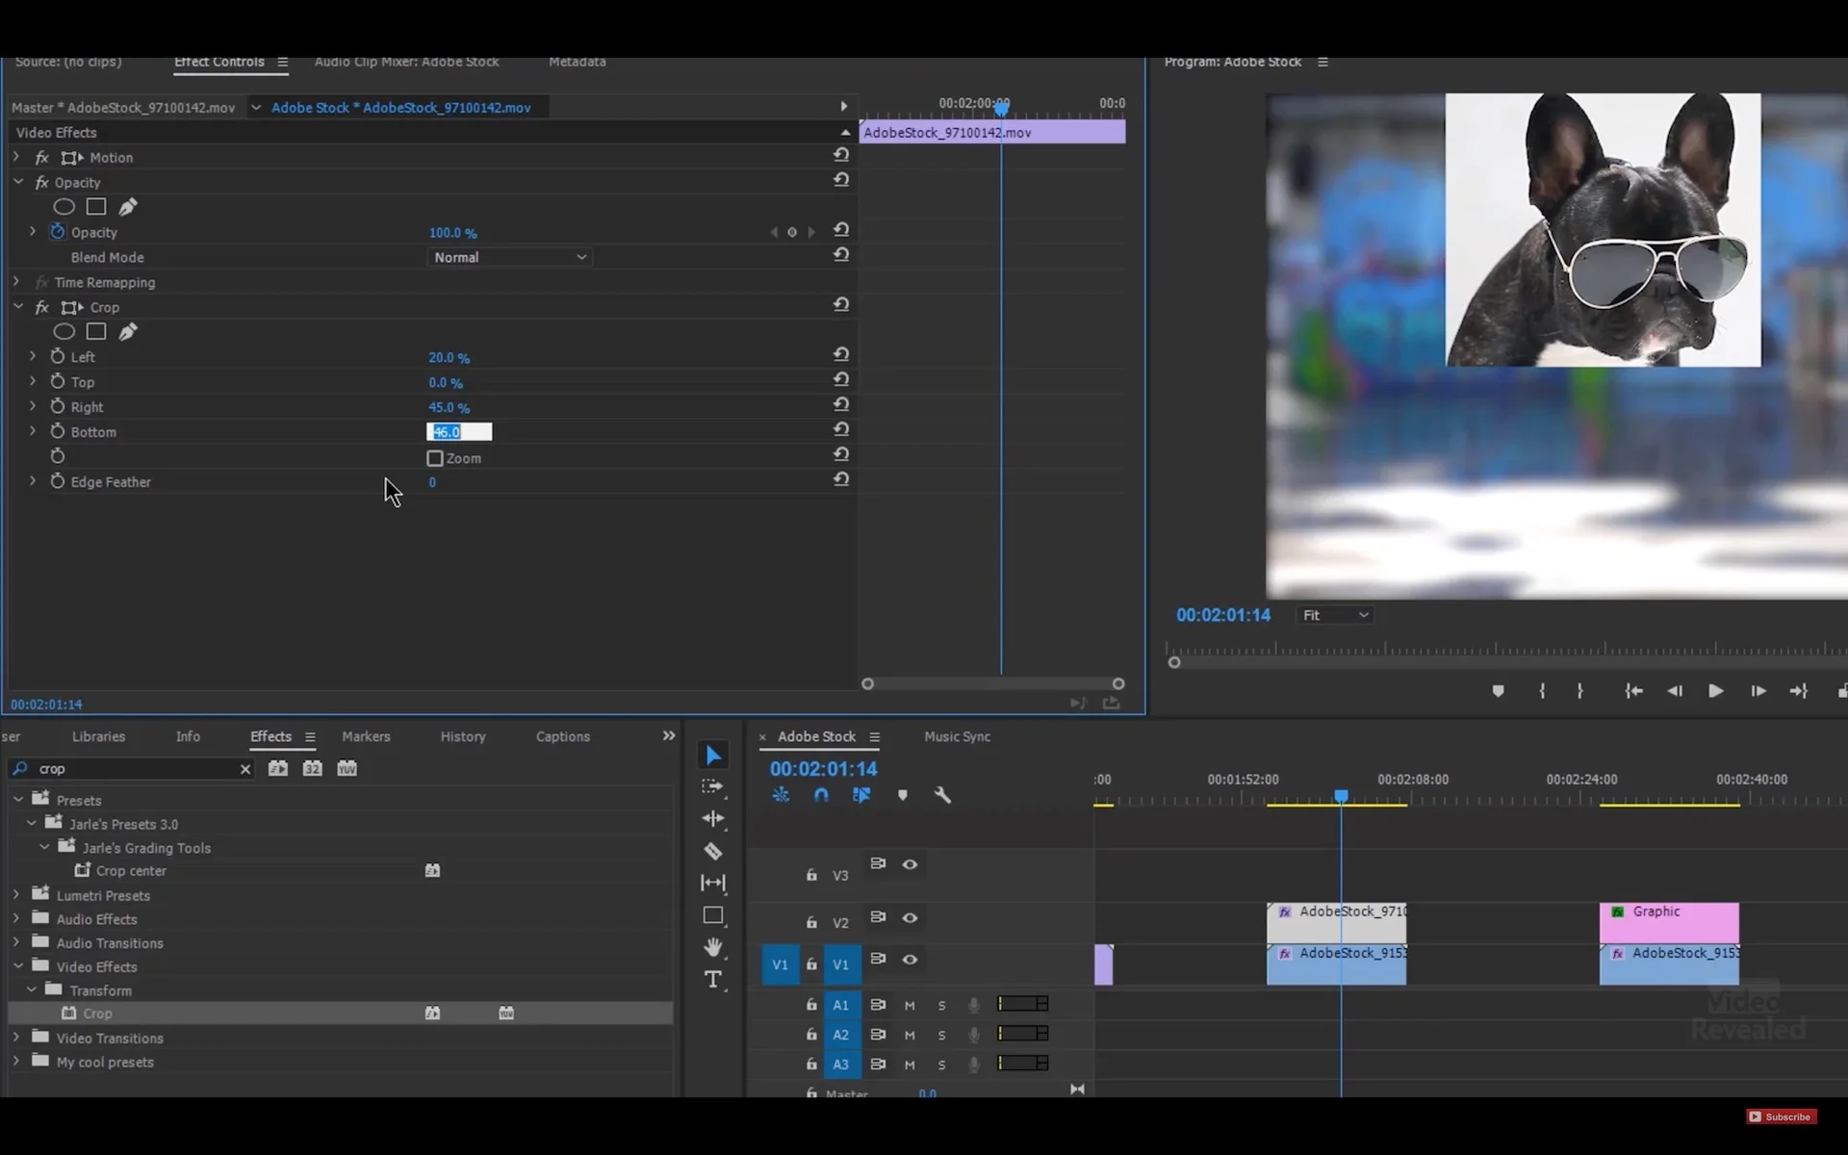Mute audio track A1

pyautogui.click(x=910, y=1005)
